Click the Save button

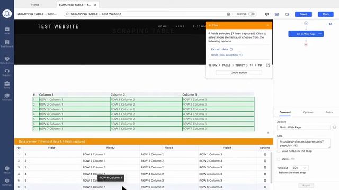click(x=304, y=14)
